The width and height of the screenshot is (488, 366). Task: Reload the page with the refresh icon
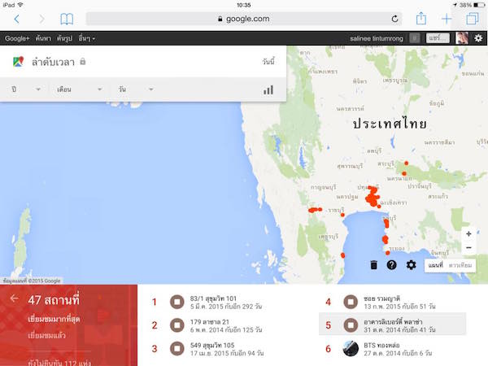tap(395, 18)
